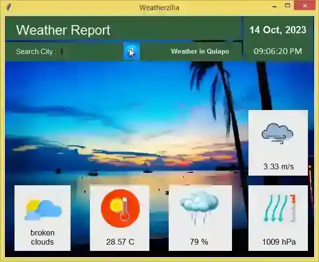
Task: Click the "Weatherzilla" window title text
Action: click(159, 8)
